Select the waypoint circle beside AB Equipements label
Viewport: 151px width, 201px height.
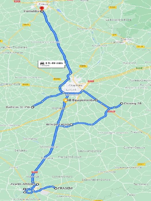(96, 100)
